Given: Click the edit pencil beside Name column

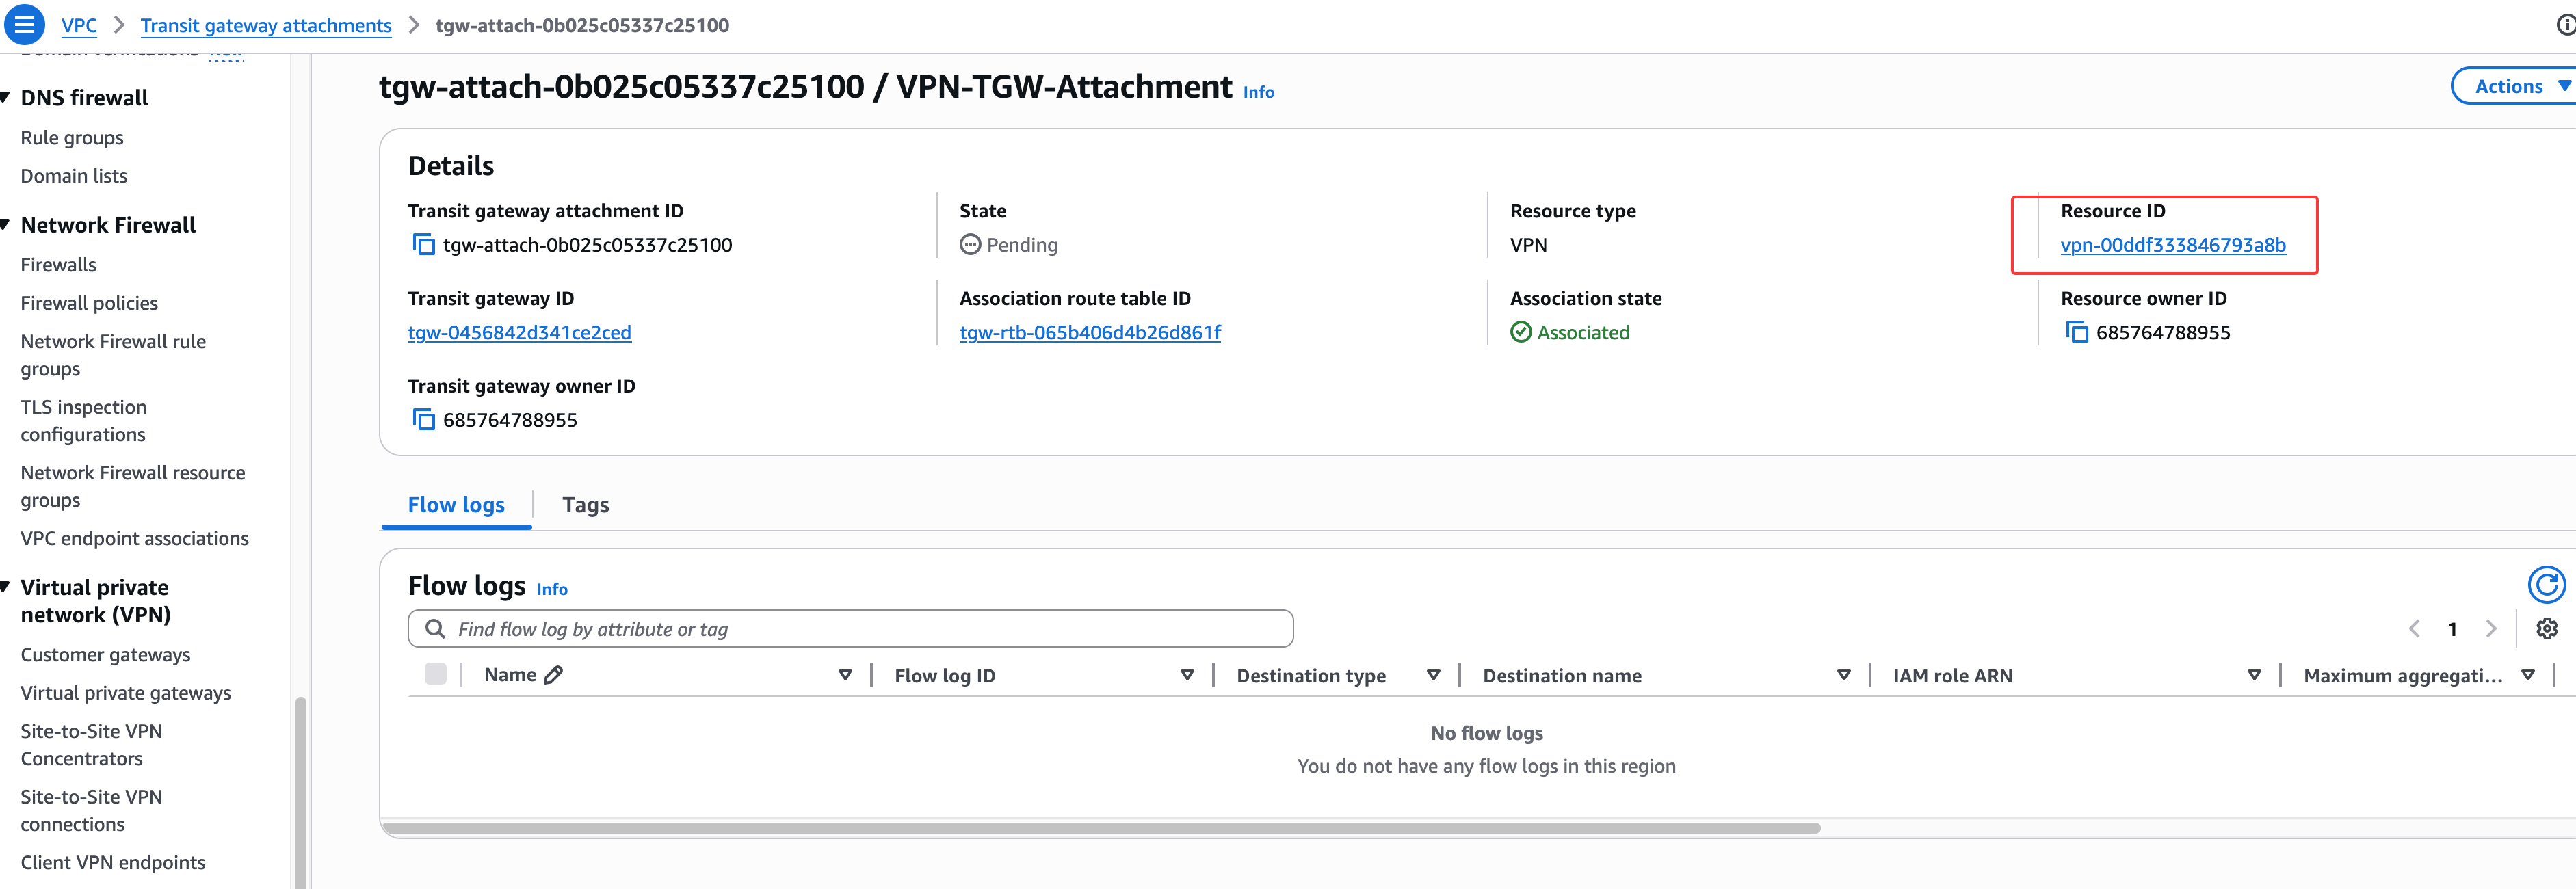Looking at the screenshot, I should [553, 675].
